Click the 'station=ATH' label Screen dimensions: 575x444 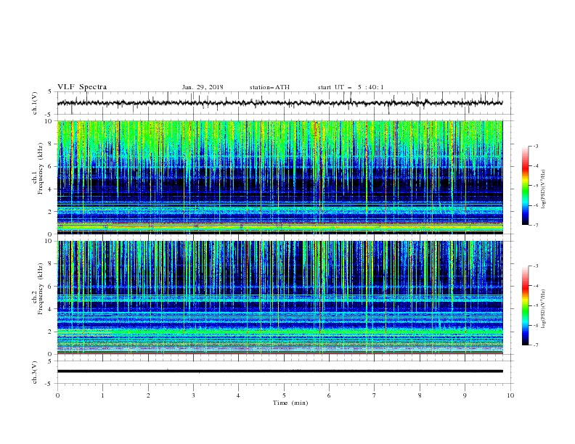pyautogui.click(x=269, y=87)
